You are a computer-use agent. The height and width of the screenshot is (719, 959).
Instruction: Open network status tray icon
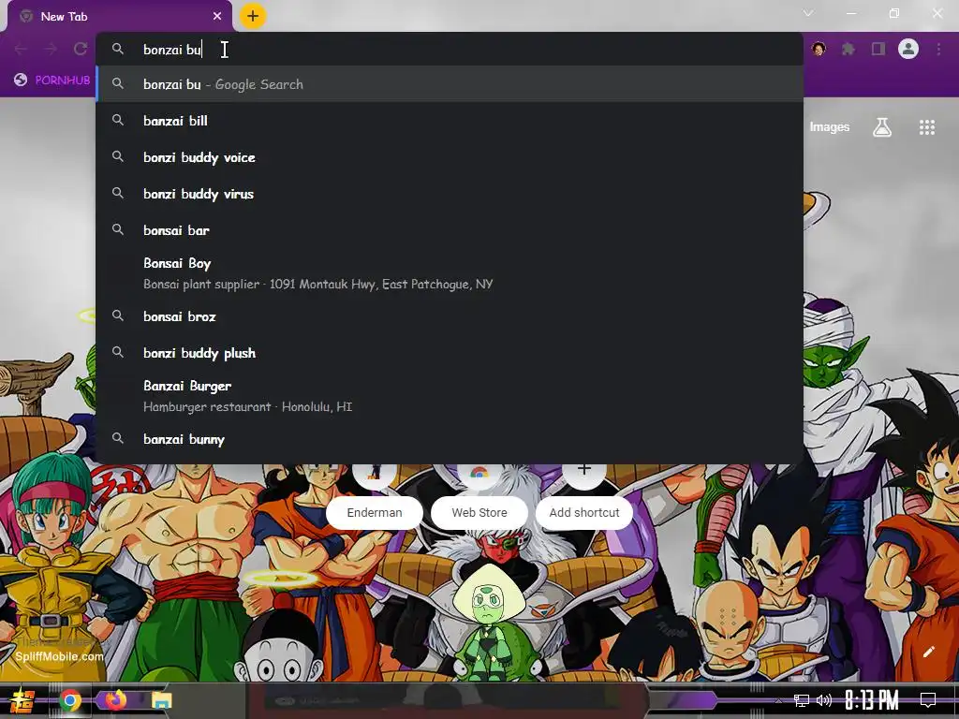[x=802, y=700]
